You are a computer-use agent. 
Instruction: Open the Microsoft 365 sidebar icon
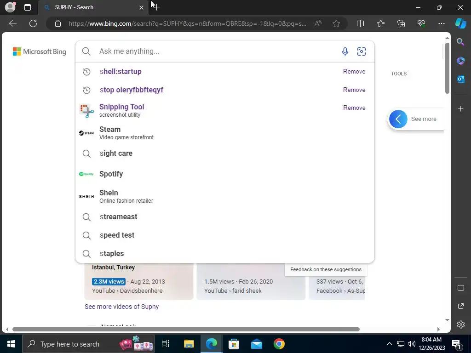click(460, 61)
